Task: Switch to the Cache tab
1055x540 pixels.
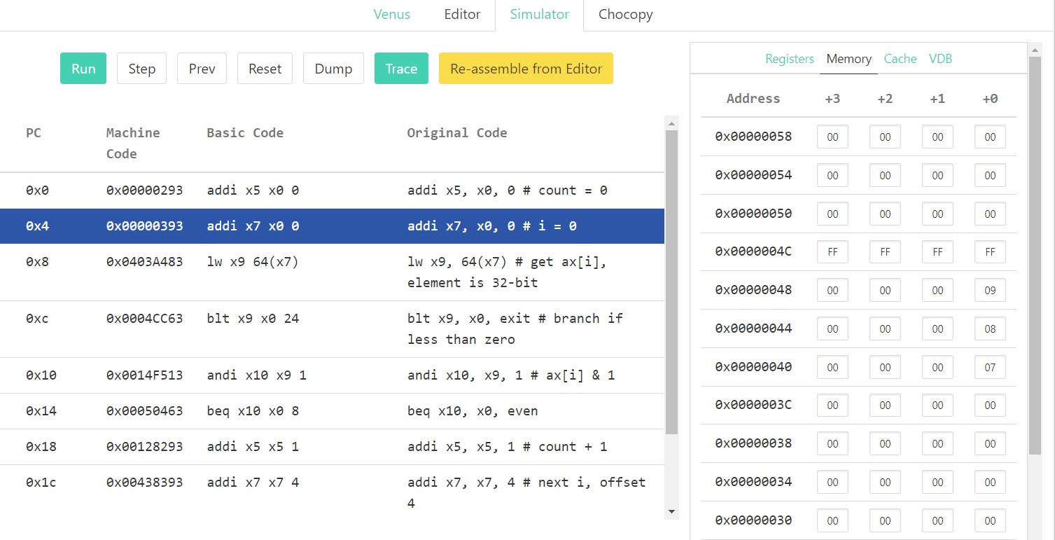Action: 900,59
